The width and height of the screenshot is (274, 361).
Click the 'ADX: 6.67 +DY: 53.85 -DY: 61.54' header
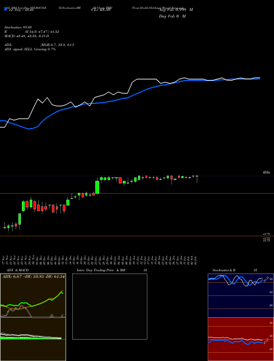coord(33,276)
